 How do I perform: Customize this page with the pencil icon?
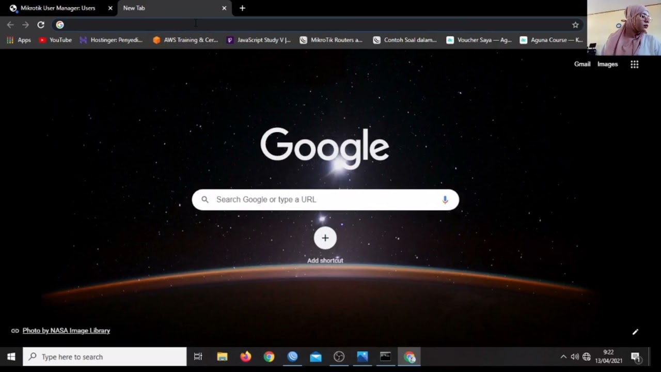tap(636, 332)
